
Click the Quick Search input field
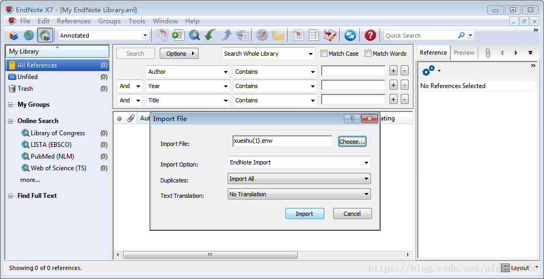(420, 36)
